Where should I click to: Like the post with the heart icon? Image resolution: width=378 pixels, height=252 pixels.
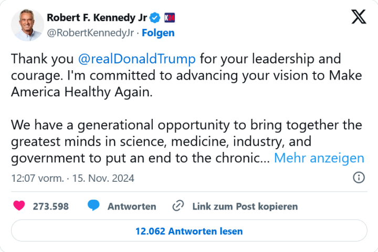point(19,206)
